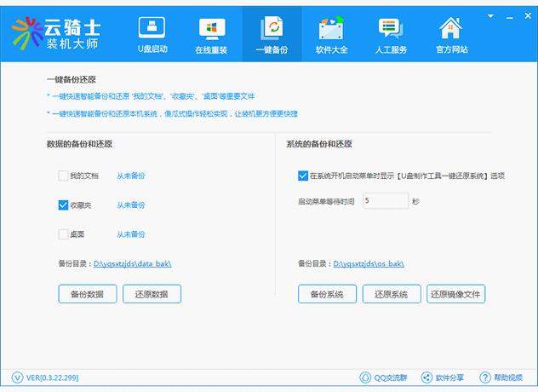This screenshot has width=538, height=392.
Task: Click the QQ交流群 icon
Action: pyautogui.click(x=366, y=378)
